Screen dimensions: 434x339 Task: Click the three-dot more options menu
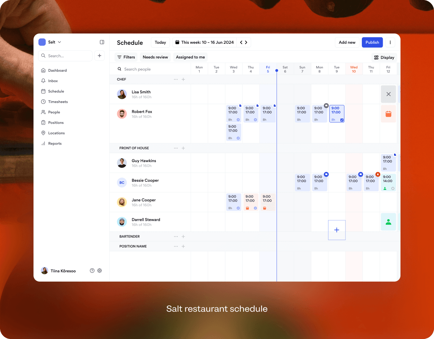point(390,42)
